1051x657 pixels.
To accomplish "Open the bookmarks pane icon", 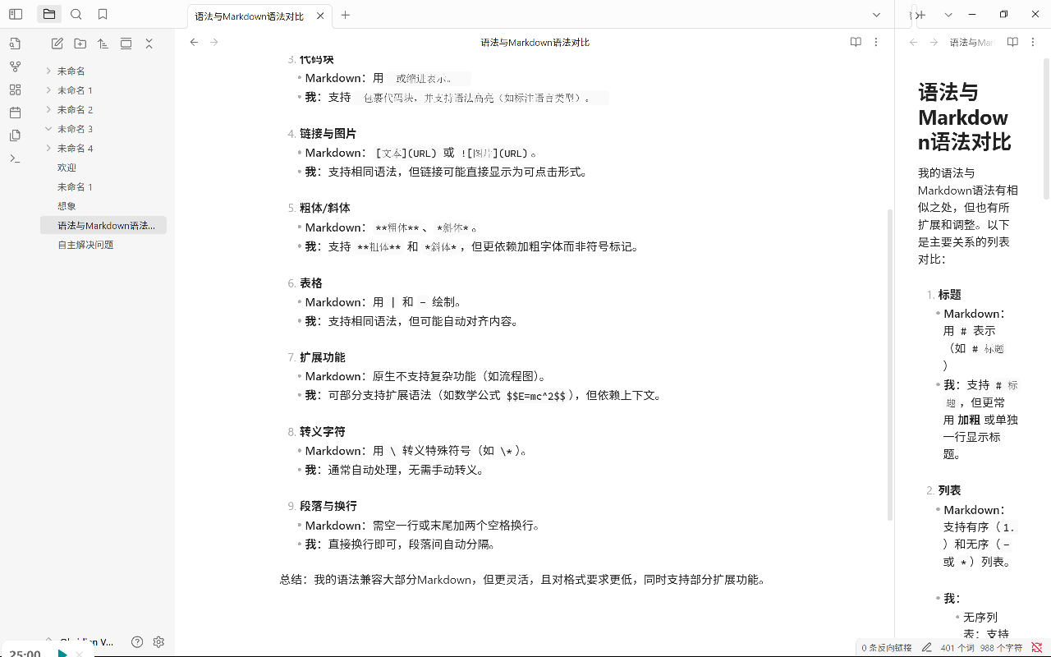I will tap(103, 15).
